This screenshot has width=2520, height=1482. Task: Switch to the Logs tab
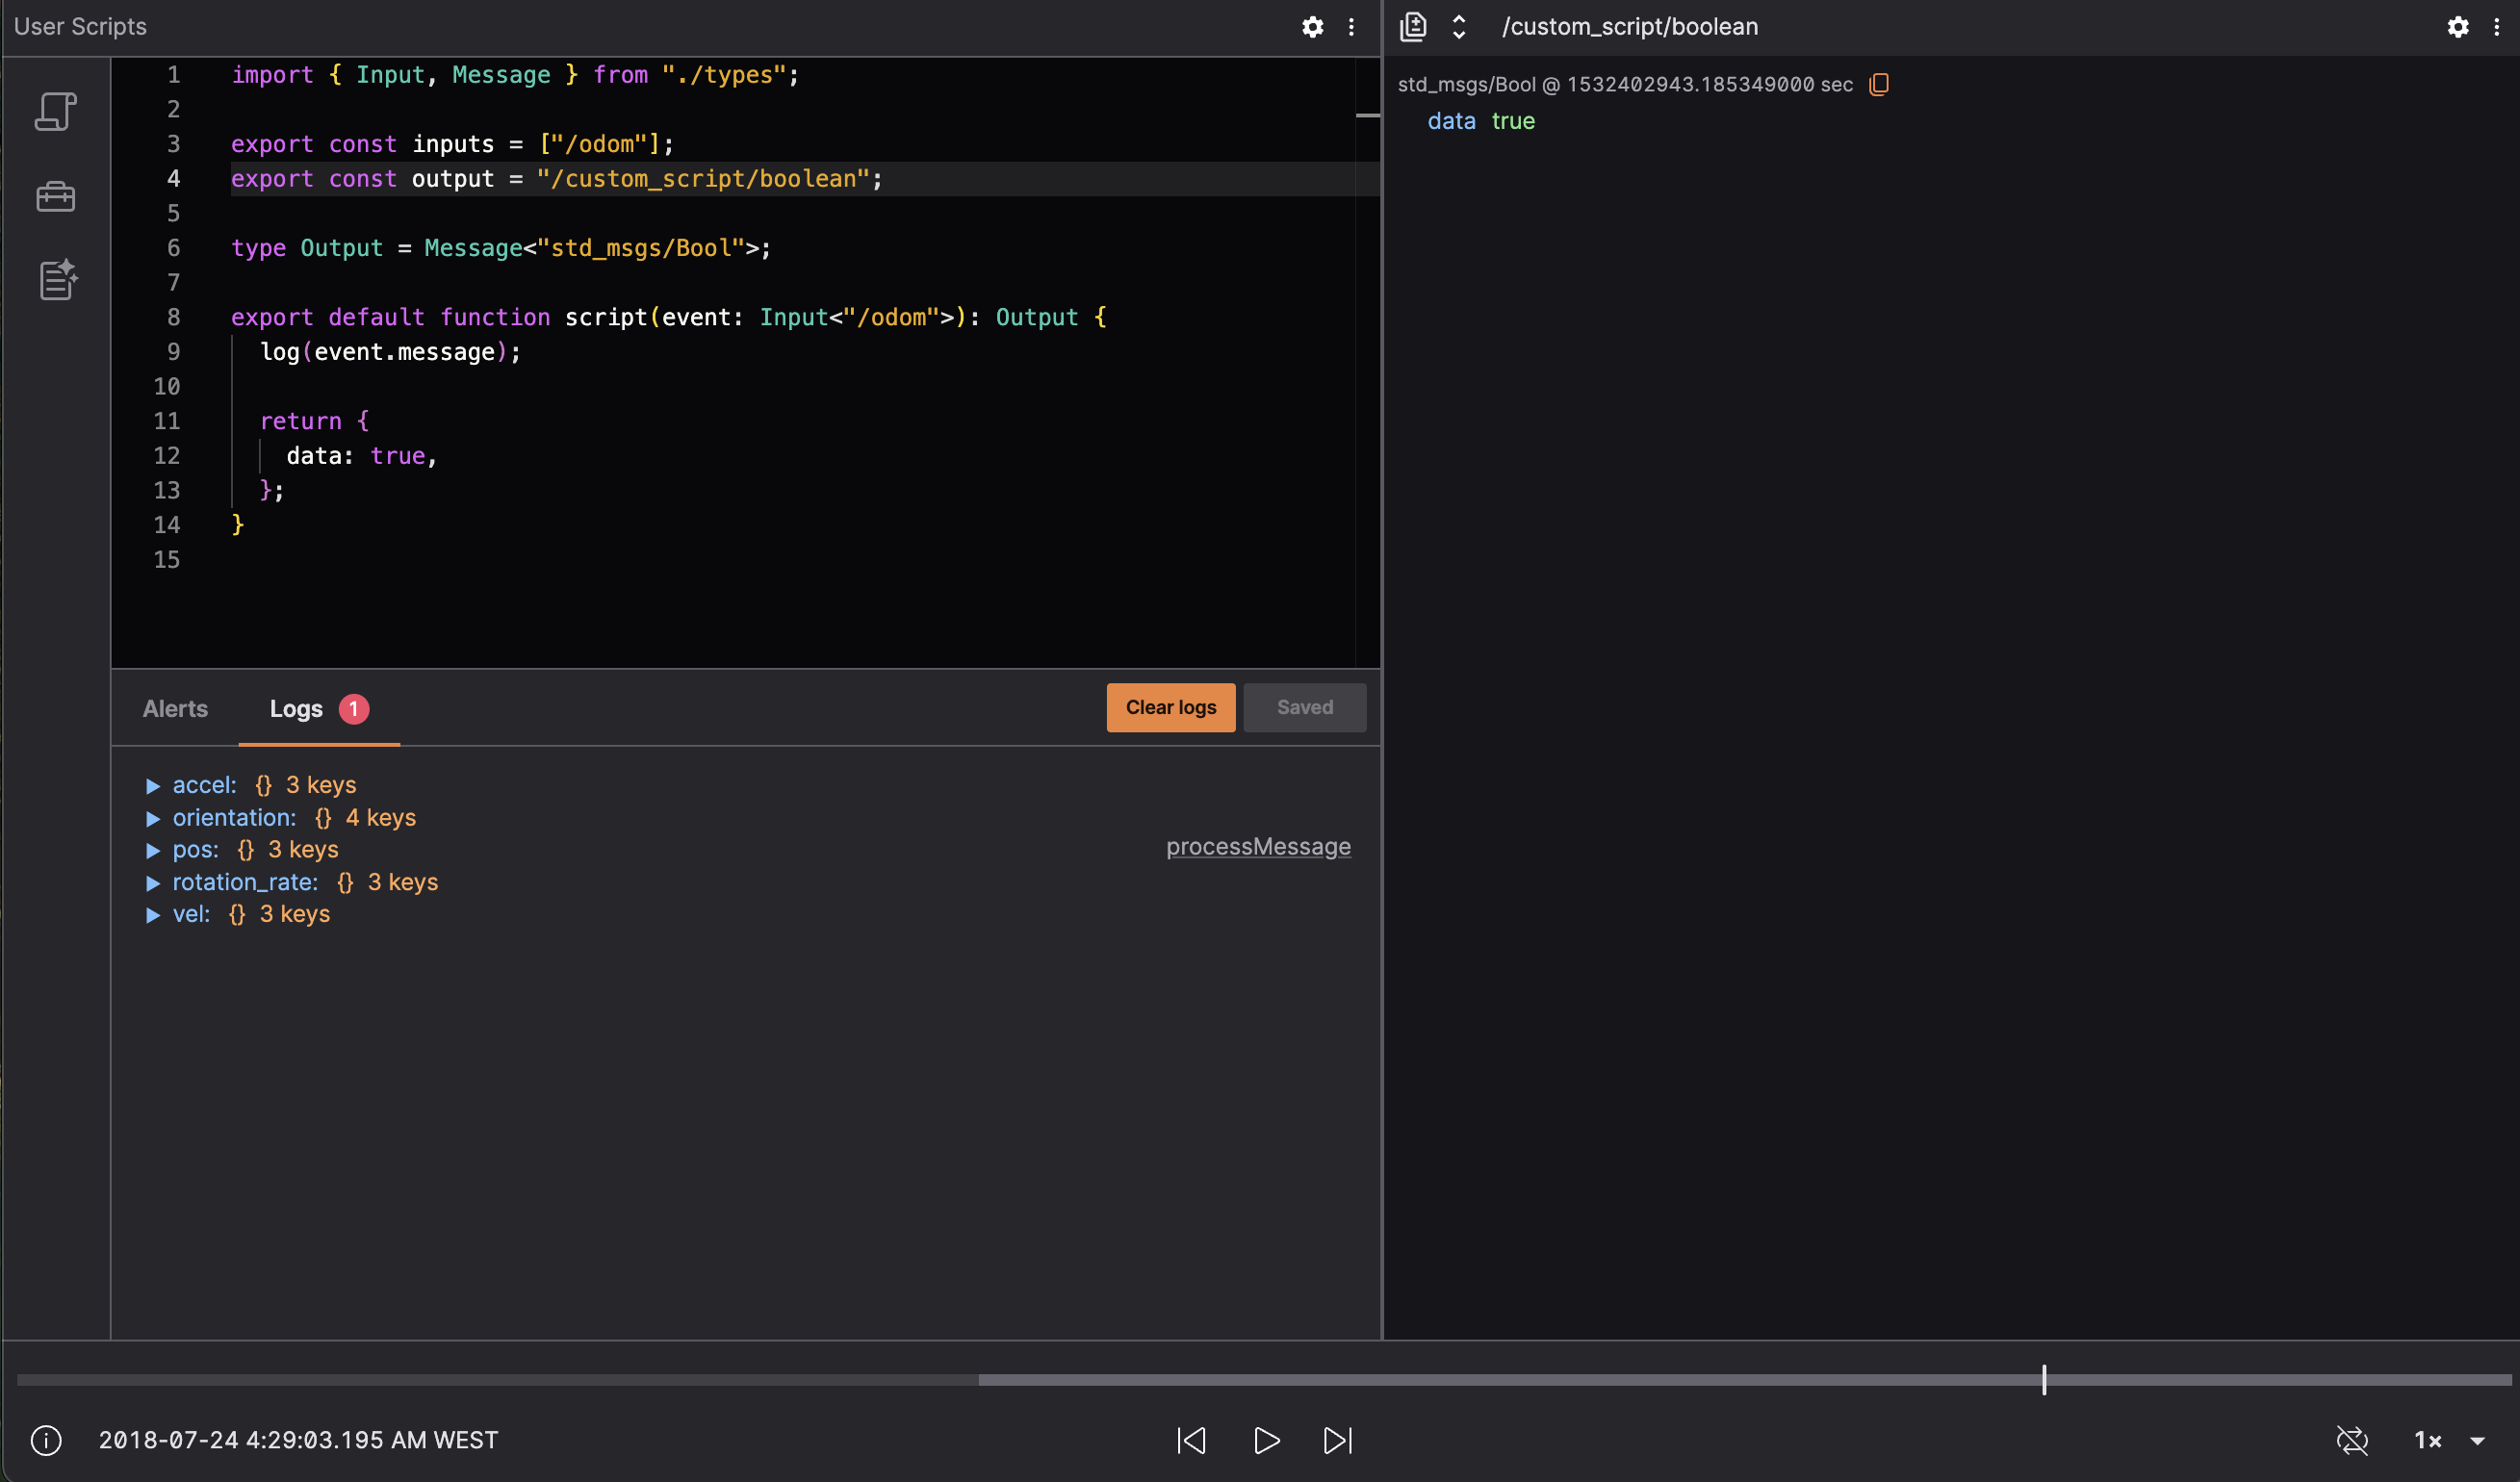pyautogui.click(x=318, y=708)
